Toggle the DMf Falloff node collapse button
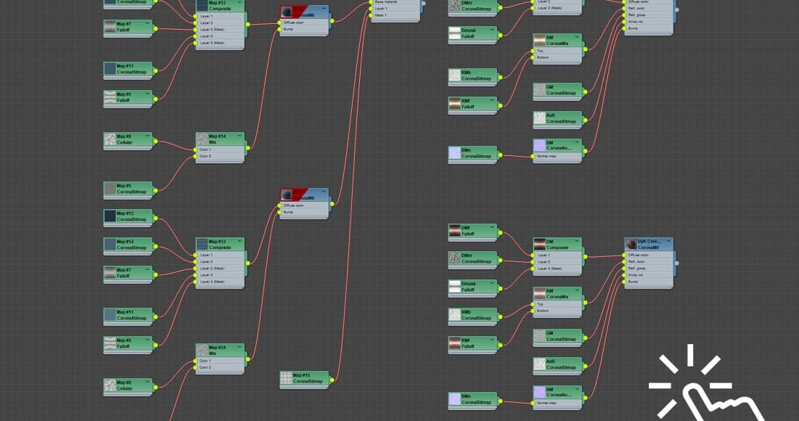 tap(492, 228)
